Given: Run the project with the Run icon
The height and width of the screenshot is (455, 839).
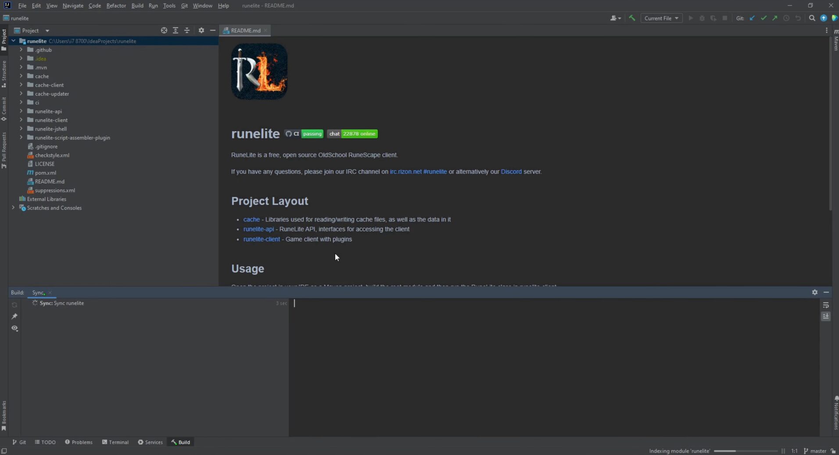Looking at the screenshot, I should pos(690,18).
